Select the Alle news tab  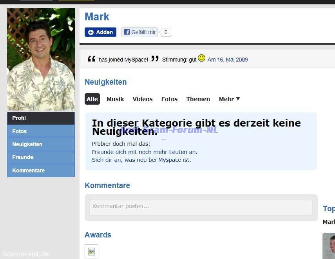pyautogui.click(x=92, y=99)
